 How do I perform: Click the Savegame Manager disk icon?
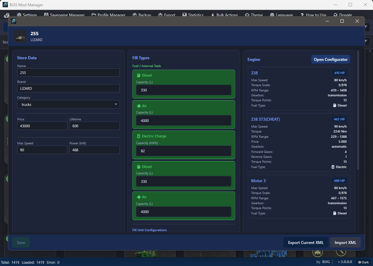[46, 15]
